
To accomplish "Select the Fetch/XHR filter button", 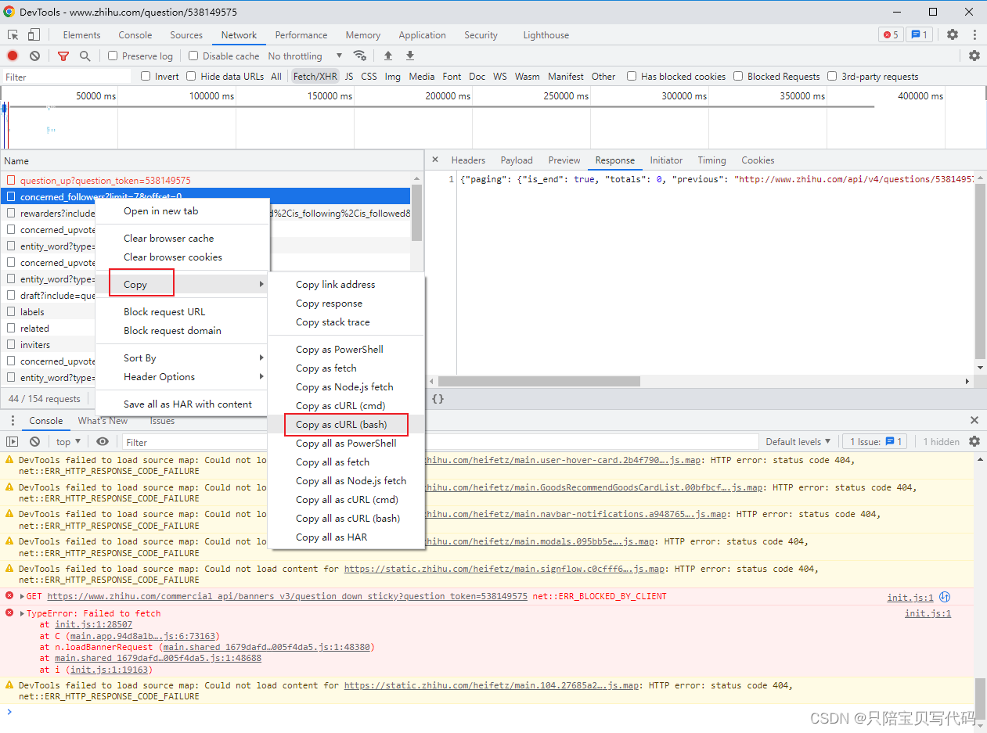I will pyautogui.click(x=315, y=76).
